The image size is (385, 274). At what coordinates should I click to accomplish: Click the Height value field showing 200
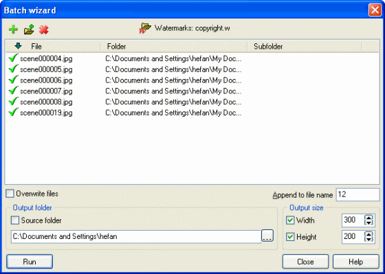[353, 237]
